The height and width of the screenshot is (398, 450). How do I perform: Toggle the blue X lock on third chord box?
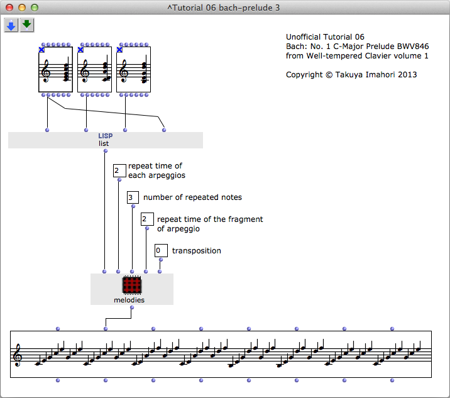click(x=120, y=50)
